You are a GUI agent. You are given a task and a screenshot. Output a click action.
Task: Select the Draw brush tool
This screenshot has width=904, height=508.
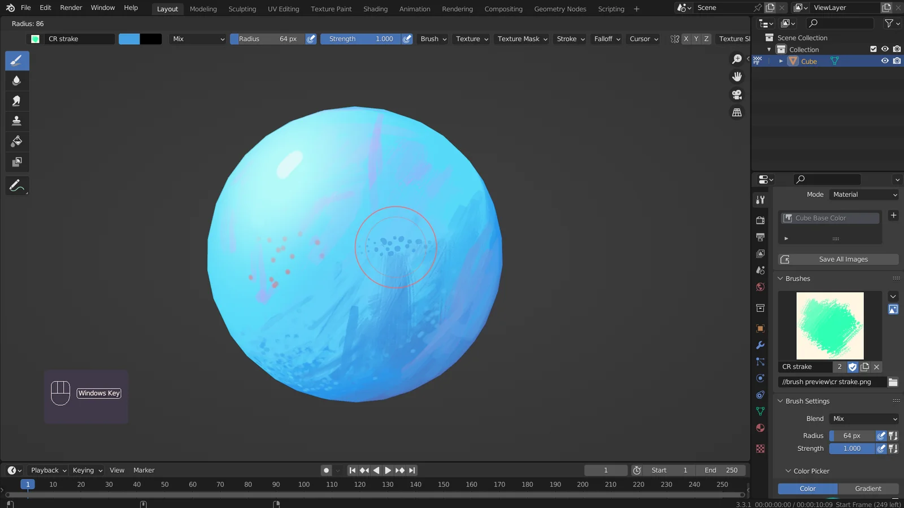17,60
